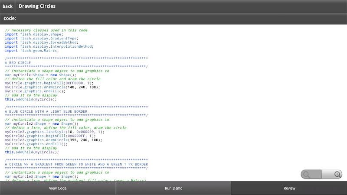Click '// define a line, define the fill color' comment
The width and height of the screenshot is (347, 195).
65,128
